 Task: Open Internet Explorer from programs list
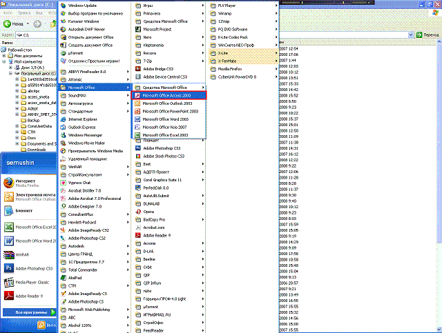pyautogui.click(x=90, y=119)
